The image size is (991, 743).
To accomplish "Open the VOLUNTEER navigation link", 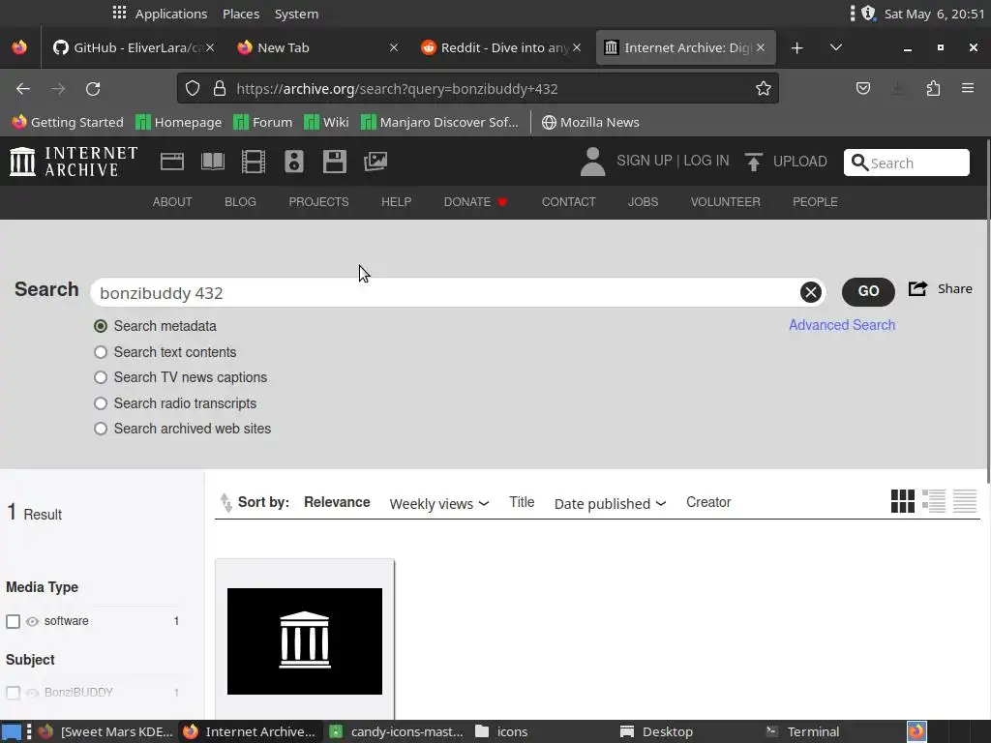I will click(x=726, y=202).
